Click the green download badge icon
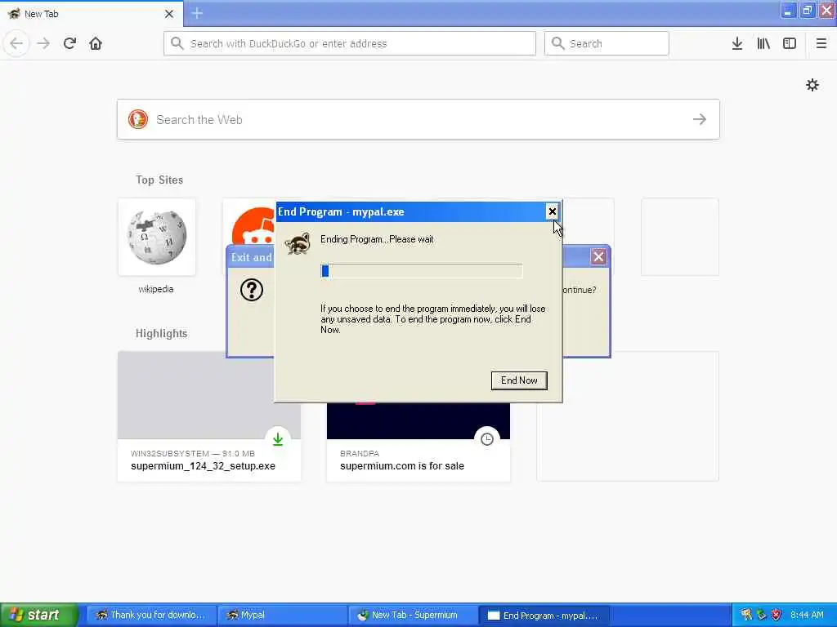Screen dimensions: 837x627 click(278, 438)
